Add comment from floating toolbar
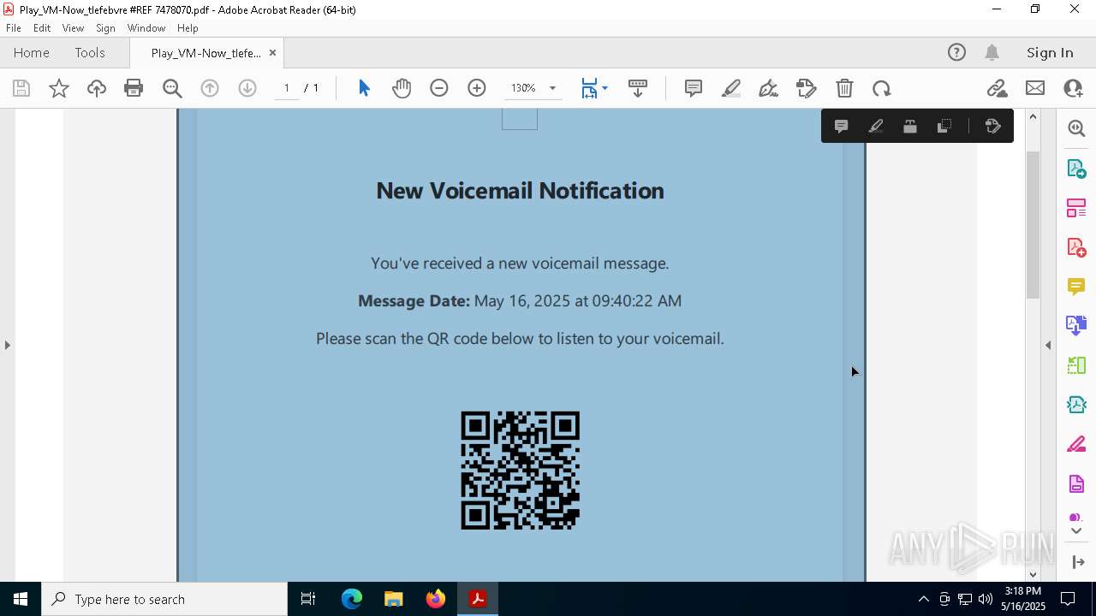Screen dimensions: 1096x616 pyautogui.click(x=842, y=127)
